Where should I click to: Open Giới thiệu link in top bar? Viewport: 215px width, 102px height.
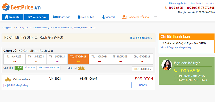[x=196, y=3]
